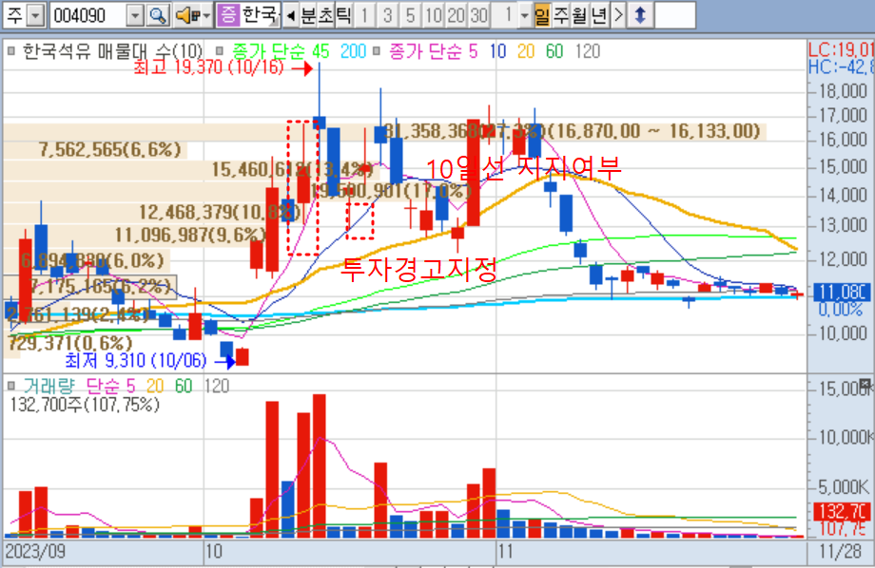Click the 11,096,987(9.6%) volume profile label
This screenshot has width=875, height=568.
point(189,235)
